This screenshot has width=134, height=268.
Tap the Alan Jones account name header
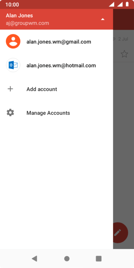(x=19, y=16)
